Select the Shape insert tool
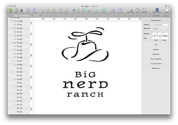178x125 pixels. tap(11, 11)
